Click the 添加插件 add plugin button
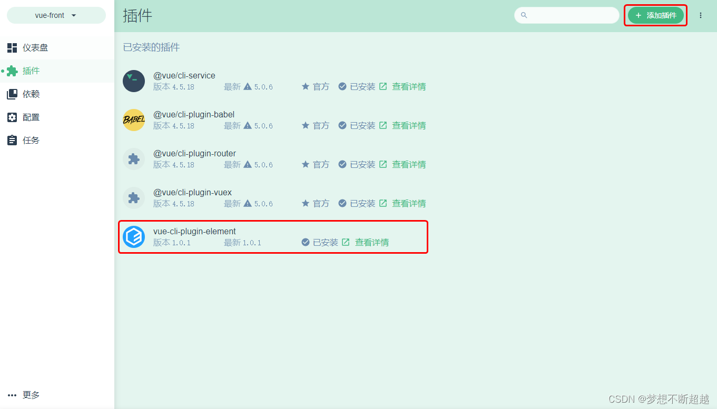 coord(656,15)
